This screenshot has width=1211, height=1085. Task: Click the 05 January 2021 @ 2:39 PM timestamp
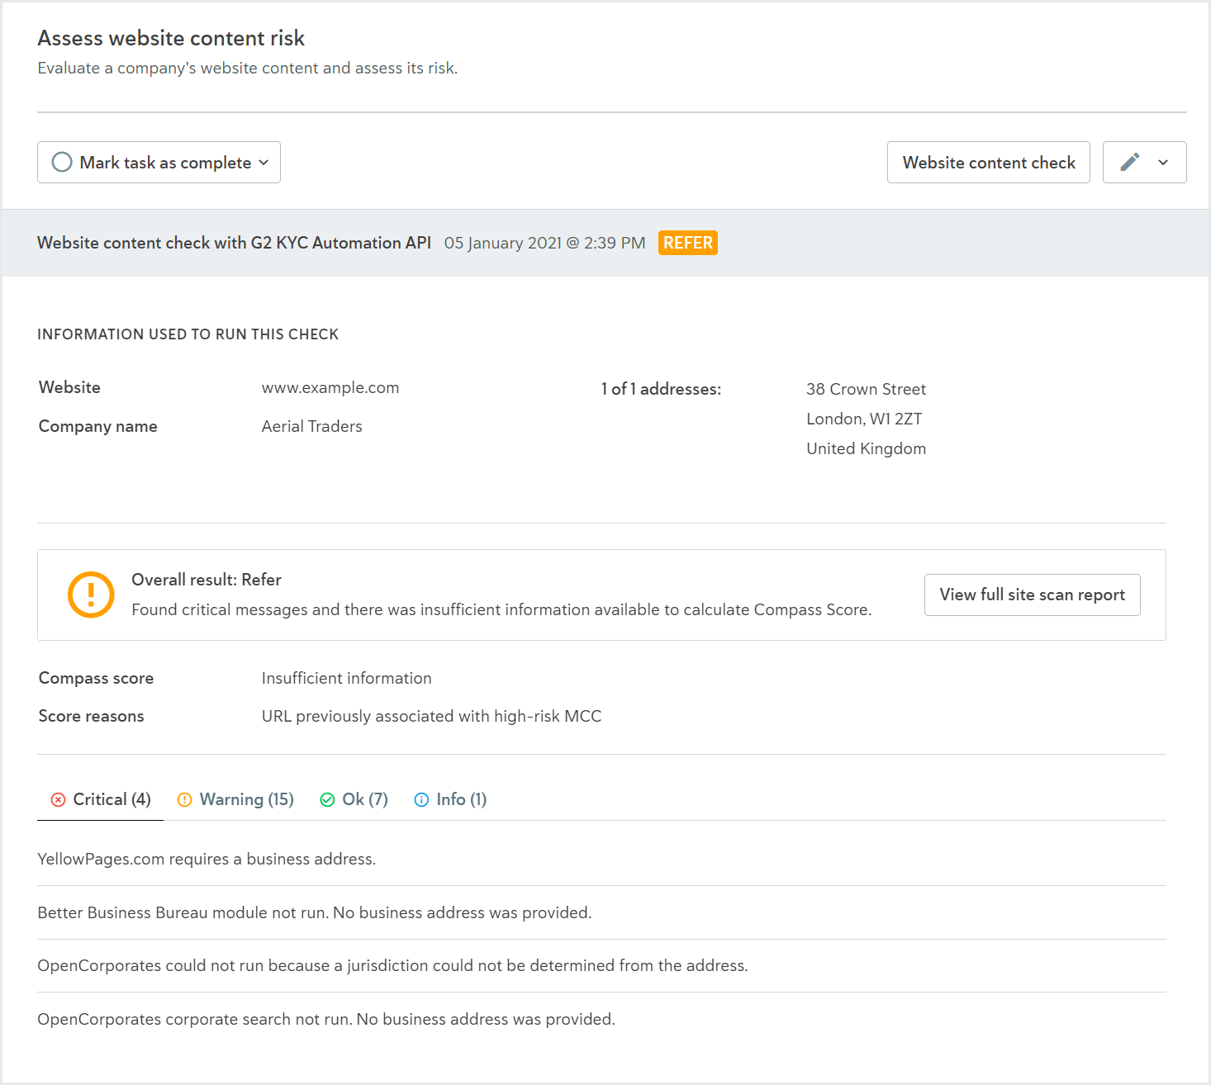[x=545, y=243]
